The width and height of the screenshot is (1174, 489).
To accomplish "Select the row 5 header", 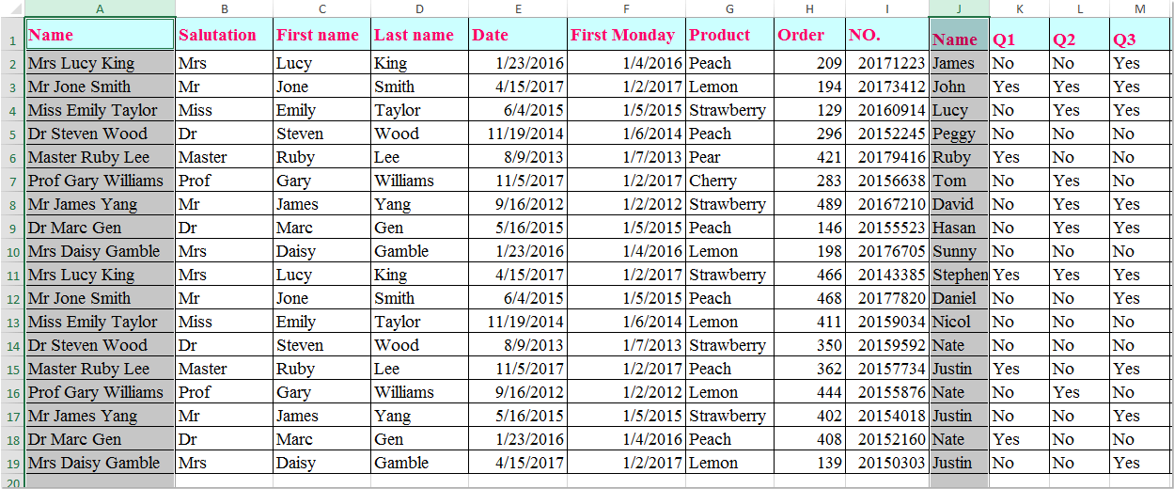I will (12, 134).
